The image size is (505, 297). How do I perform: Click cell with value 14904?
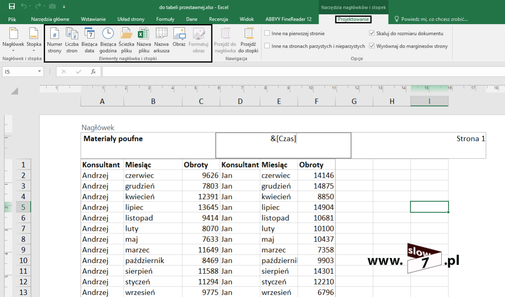click(316, 207)
